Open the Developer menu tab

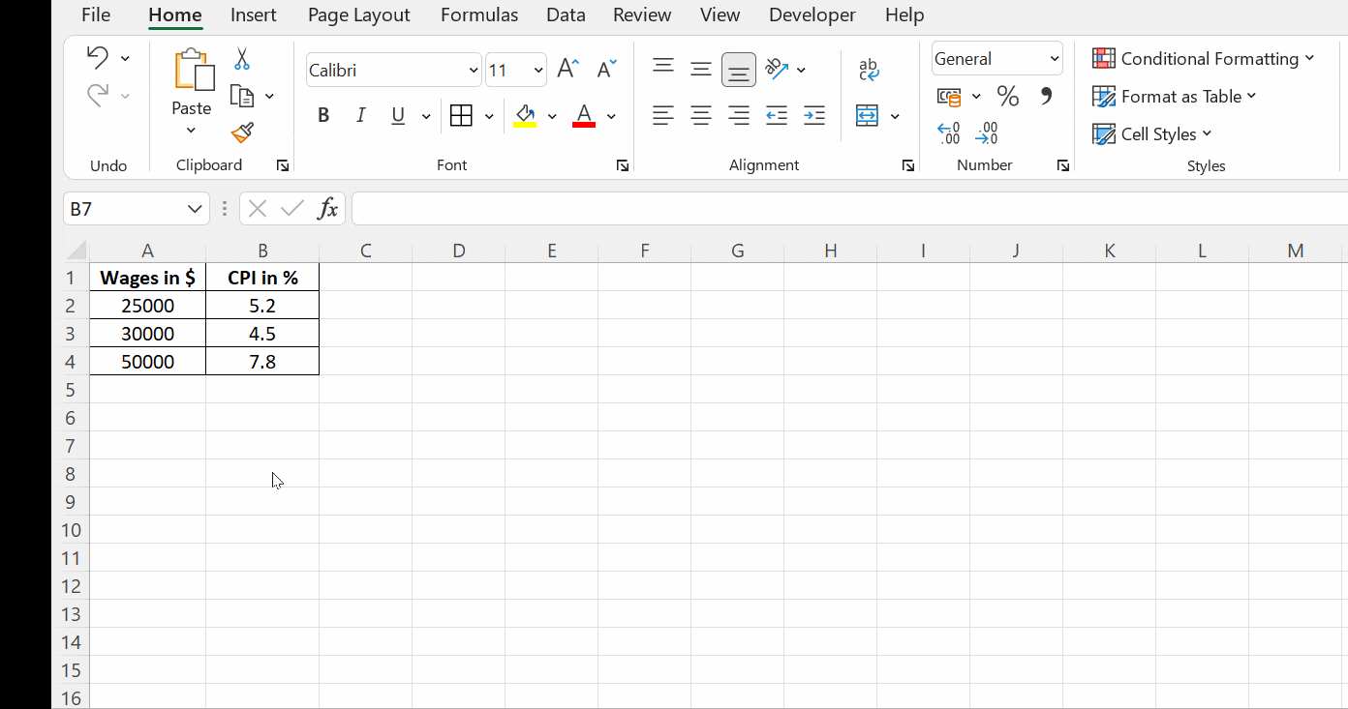pos(812,15)
